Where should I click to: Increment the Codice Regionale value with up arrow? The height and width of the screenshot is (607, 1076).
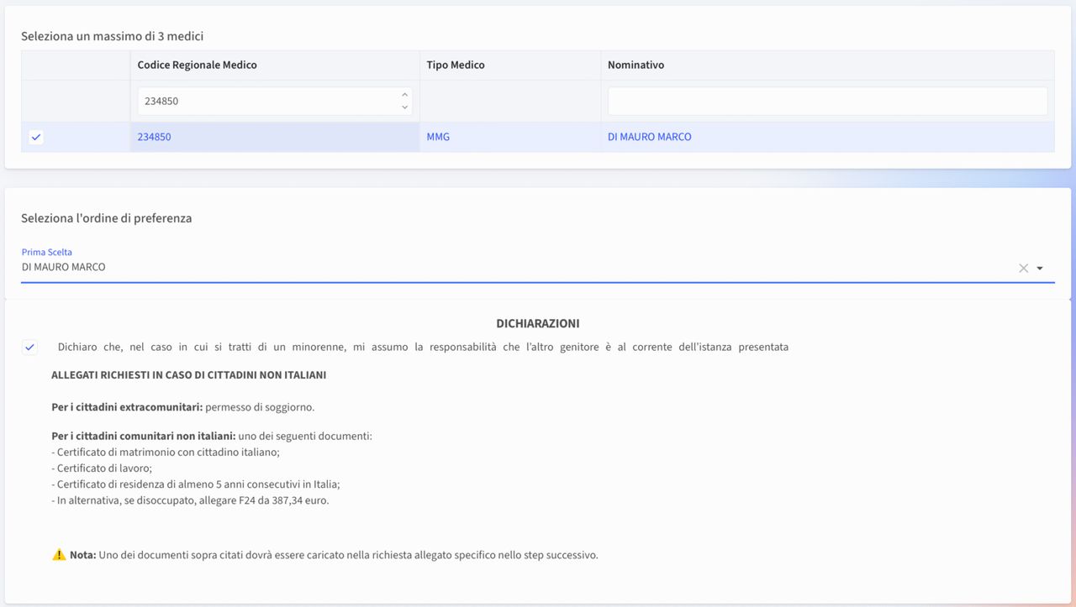pos(404,95)
